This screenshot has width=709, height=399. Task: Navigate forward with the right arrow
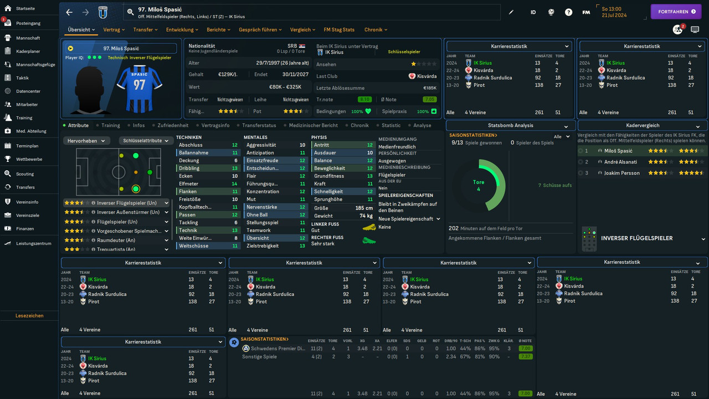tap(85, 12)
